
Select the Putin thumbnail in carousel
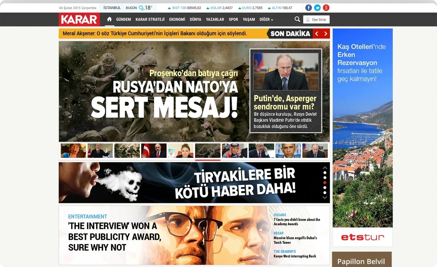(x=315, y=151)
